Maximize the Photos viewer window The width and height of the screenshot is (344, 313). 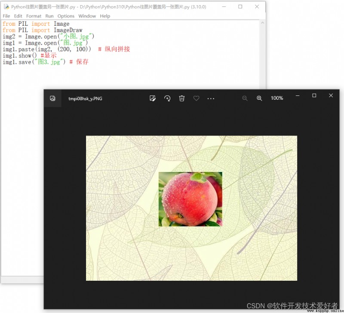(x=314, y=95)
